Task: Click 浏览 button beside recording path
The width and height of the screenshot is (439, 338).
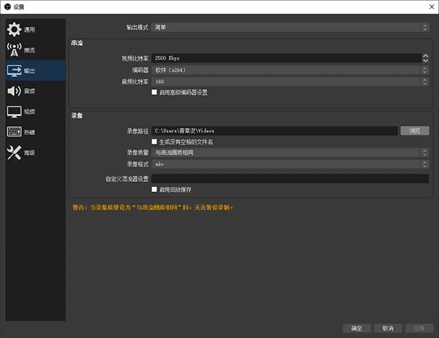Action: 414,131
